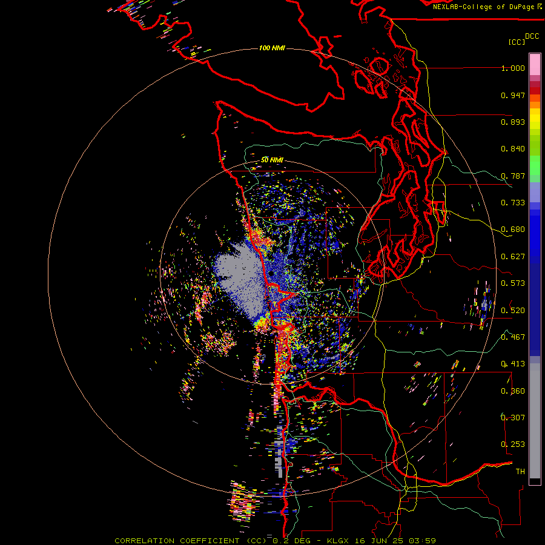Click the 0.627 scale value

coord(513,257)
